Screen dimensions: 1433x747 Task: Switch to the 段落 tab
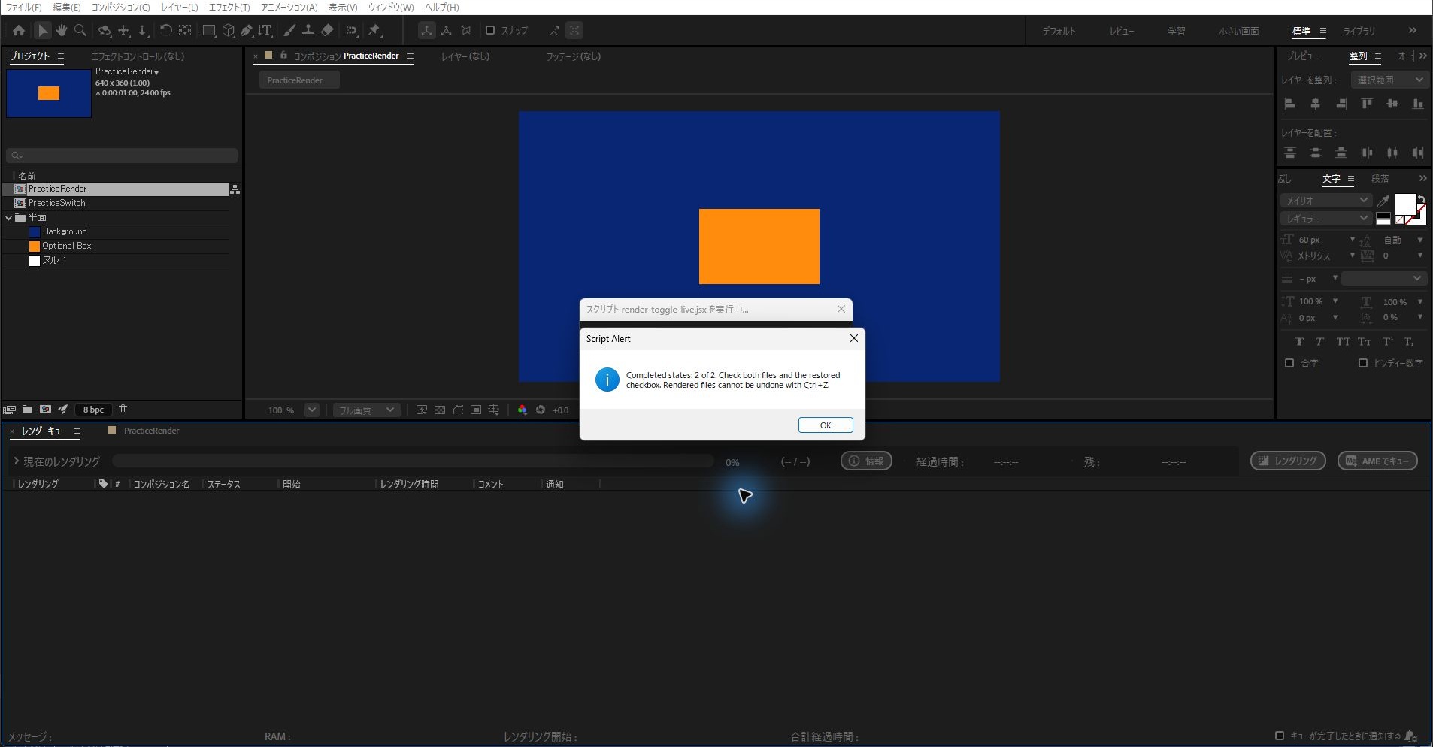1380,179
